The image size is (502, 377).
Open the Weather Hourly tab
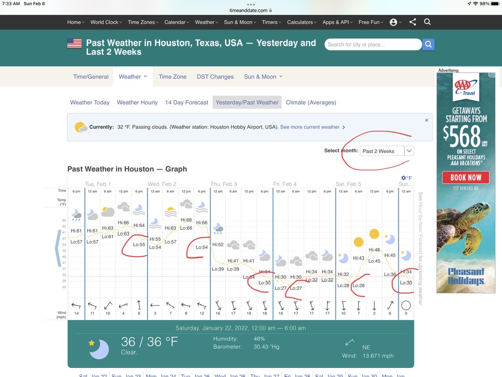137,102
